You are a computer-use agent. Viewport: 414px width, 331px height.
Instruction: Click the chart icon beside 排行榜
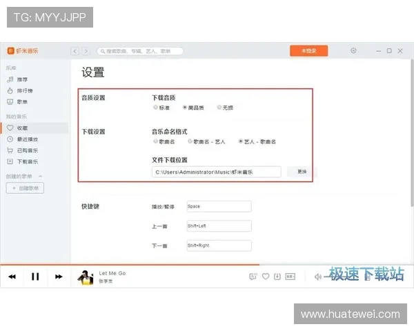10,90
